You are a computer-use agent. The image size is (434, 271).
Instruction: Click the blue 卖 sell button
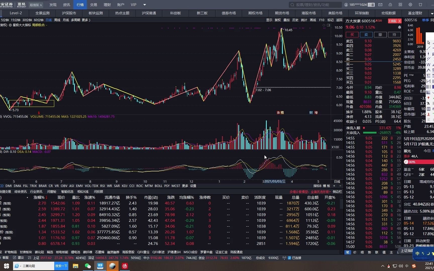pos(366,35)
